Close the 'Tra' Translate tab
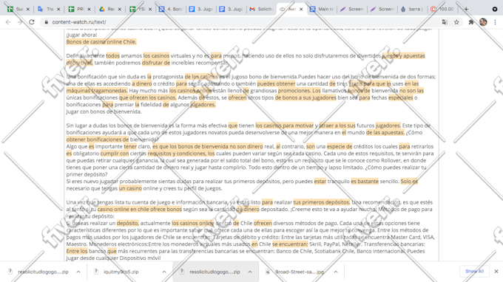 58,10
